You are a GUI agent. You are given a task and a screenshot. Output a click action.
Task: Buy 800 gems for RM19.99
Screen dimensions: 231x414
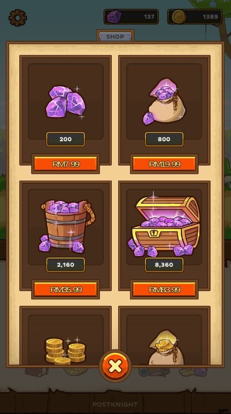164,164
